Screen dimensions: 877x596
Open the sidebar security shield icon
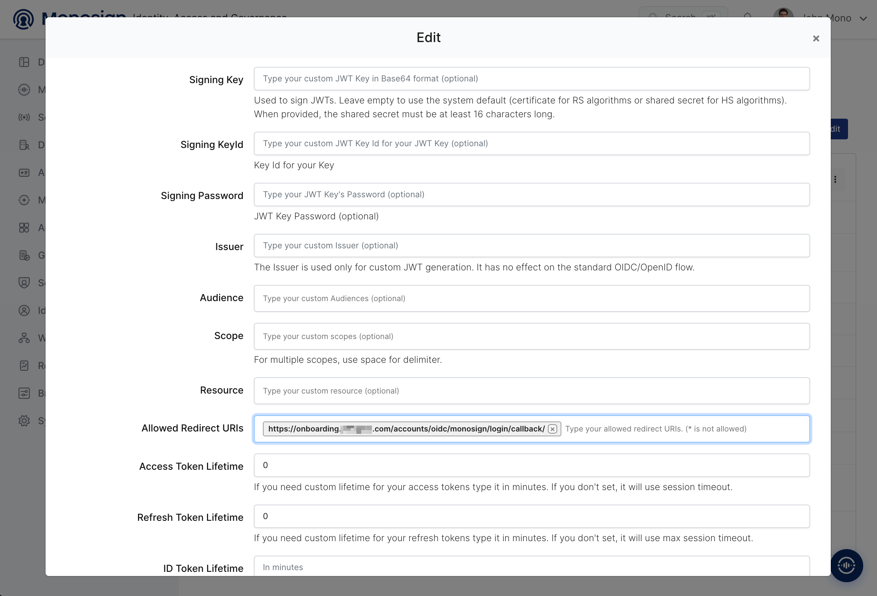coord(24,283)
